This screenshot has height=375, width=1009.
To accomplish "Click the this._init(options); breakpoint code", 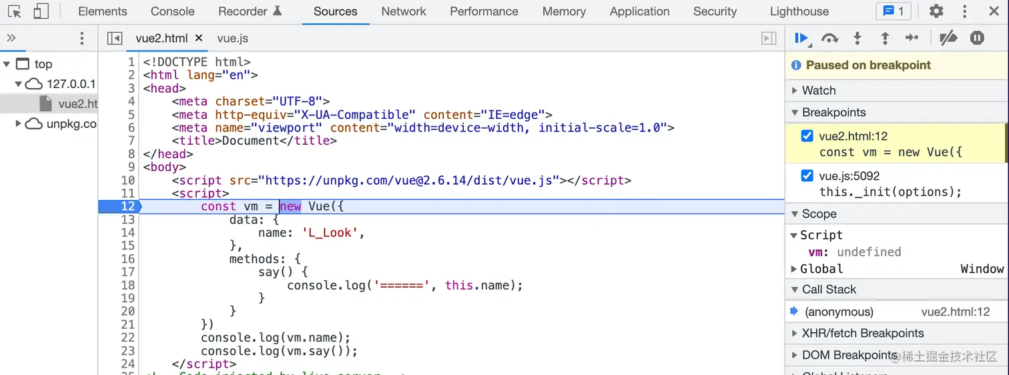I will [891, 192].
